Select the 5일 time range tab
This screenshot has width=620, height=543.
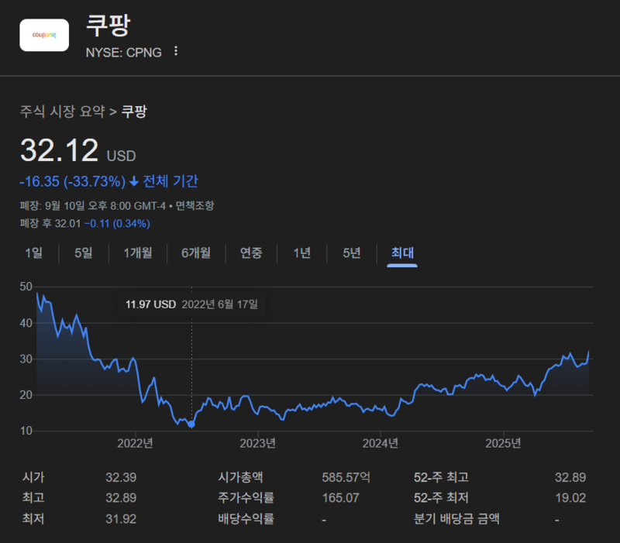(x=84, y=253)
